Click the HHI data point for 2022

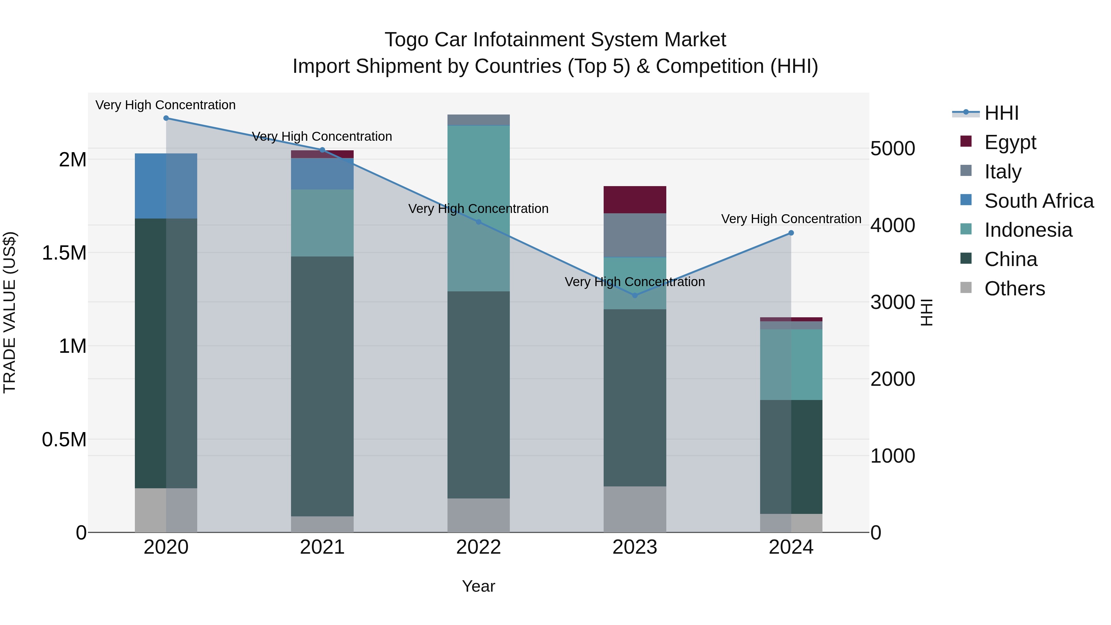coord(478,222)
